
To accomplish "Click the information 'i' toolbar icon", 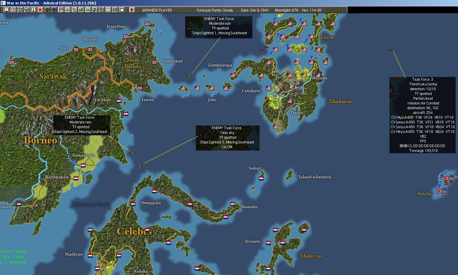I will pyautogui.click(x=33, y=10).
